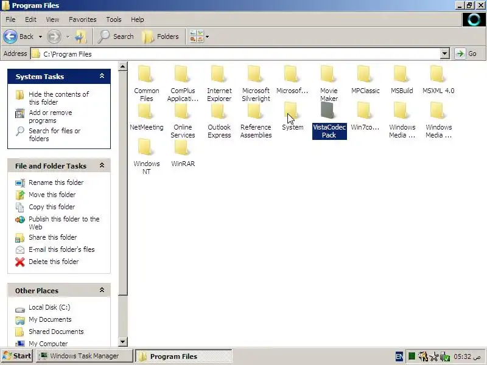
Task: Switch to Windows Task Manager taskbar button
Action: tap(84, 356)
